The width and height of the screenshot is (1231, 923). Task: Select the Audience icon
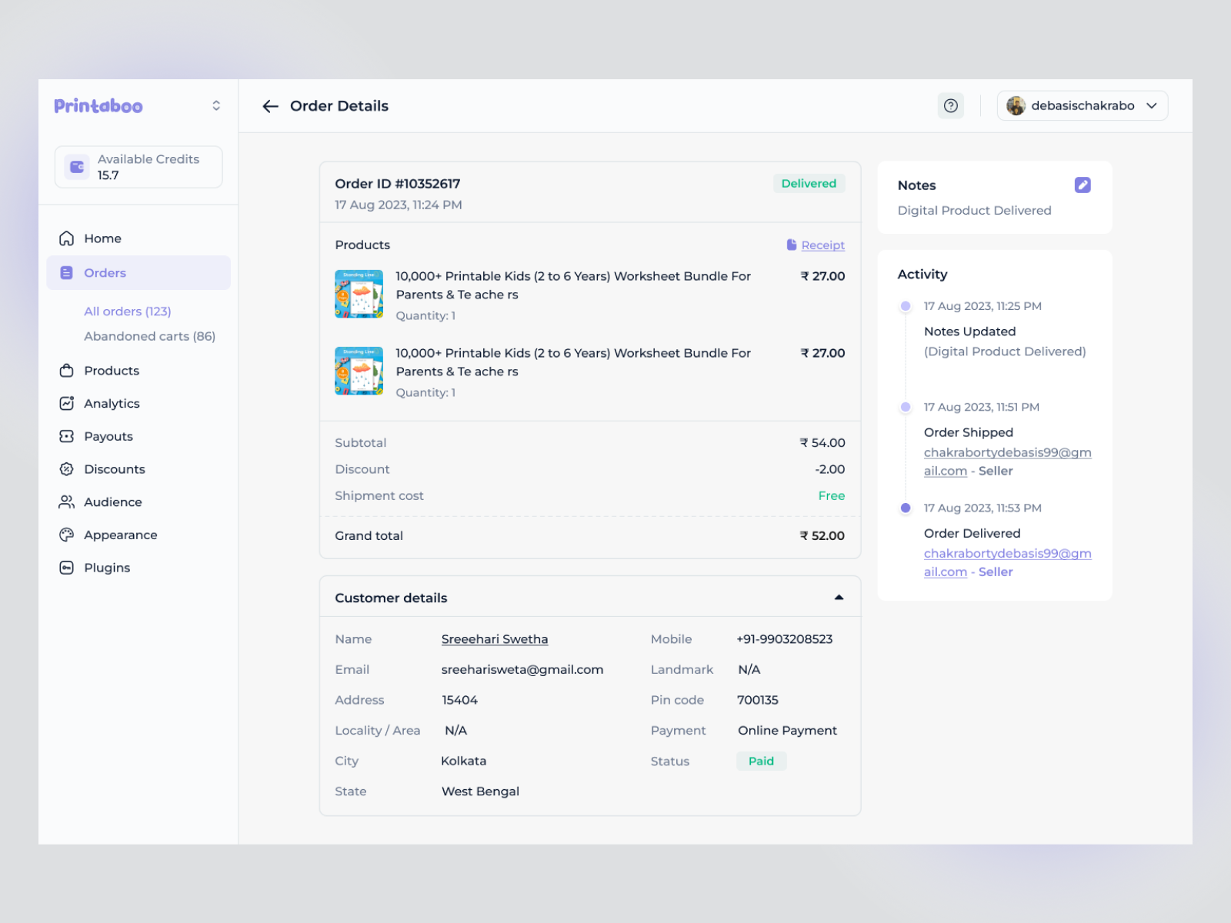(x=67, y=501)
